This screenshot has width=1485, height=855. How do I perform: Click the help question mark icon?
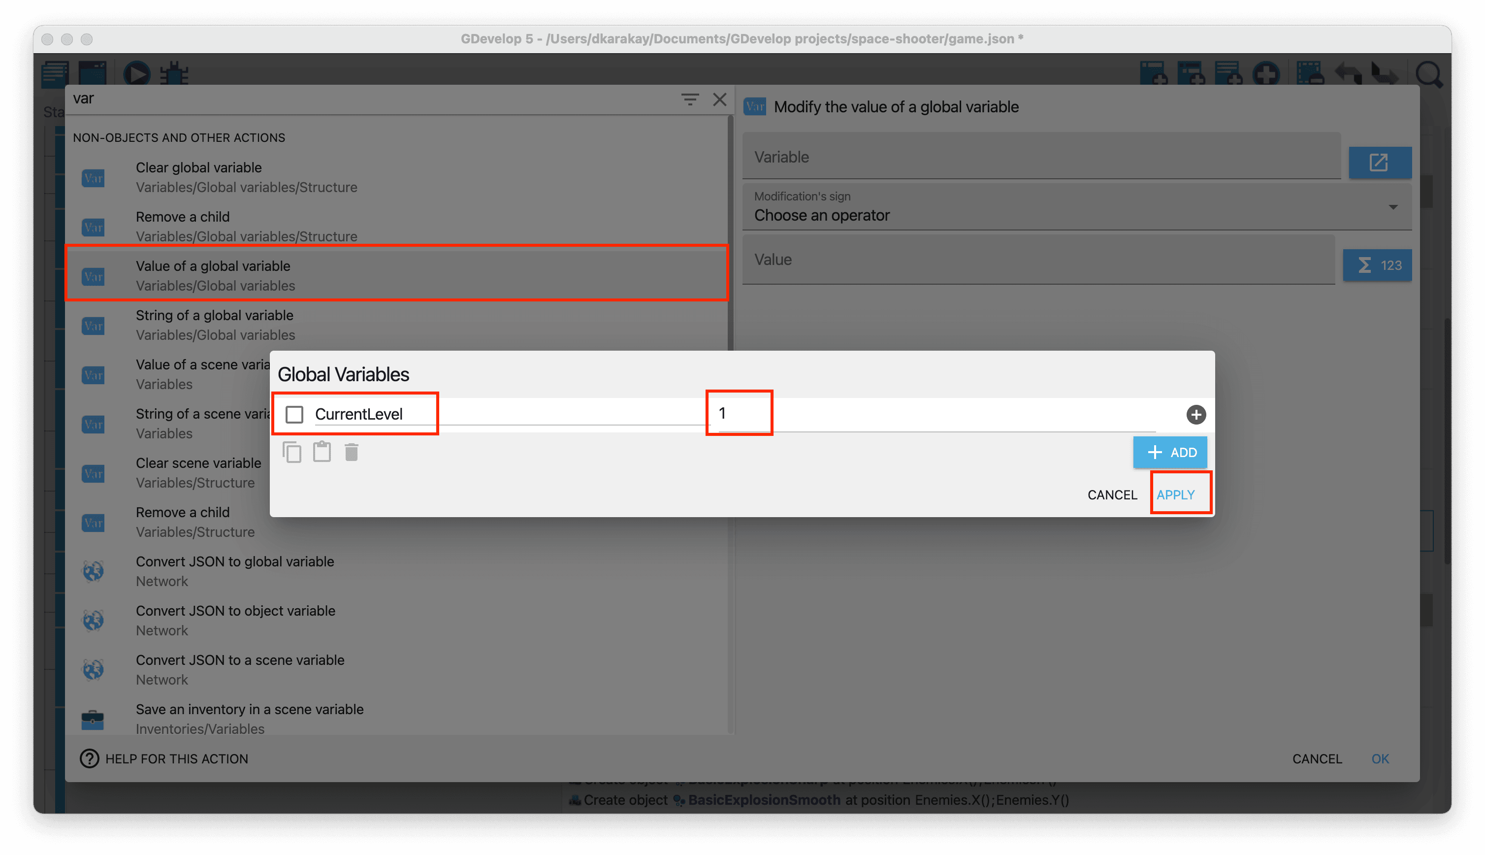[x=89, y=758]
